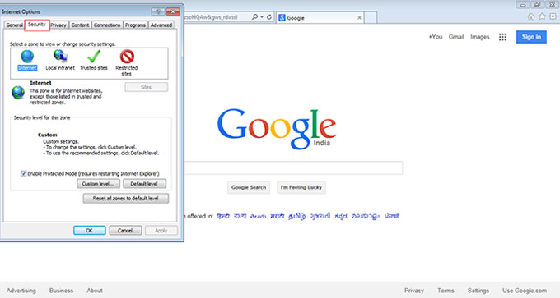Open the Settings footer link
560x298 pixels.
coord(478,291)
